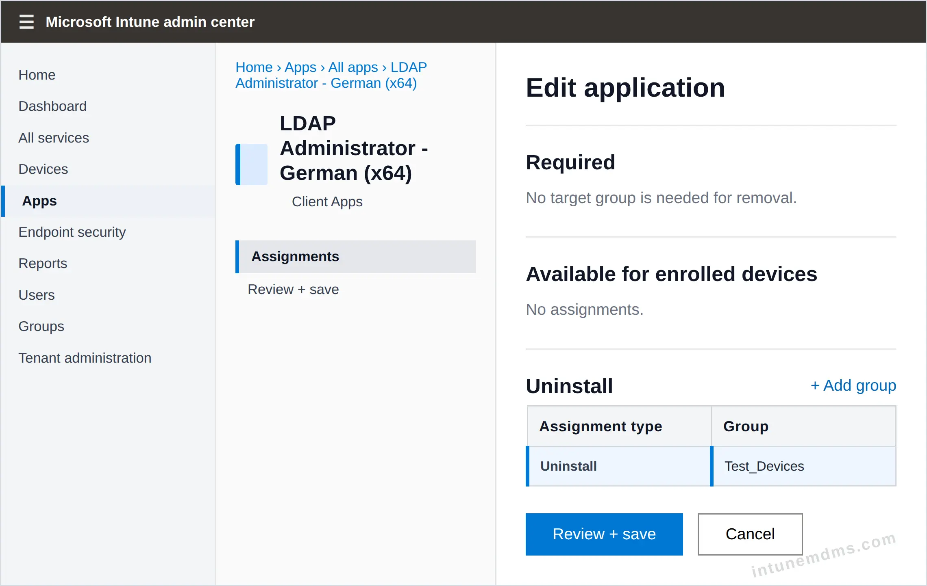Click the blue Review + save button
Image resolution: width=927 pixels, height=586 pixels.
[604, 534]
